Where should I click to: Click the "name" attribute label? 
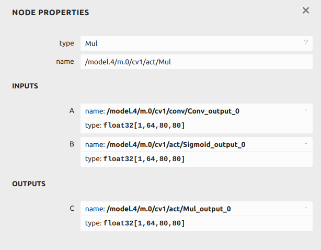click(x=65, y=62)
